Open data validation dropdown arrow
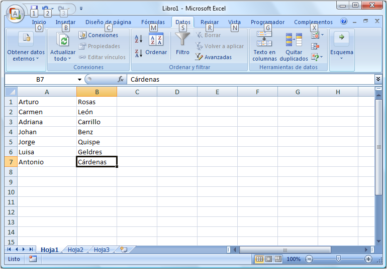Viewport: 387px width, 269px height. [322, 35]
